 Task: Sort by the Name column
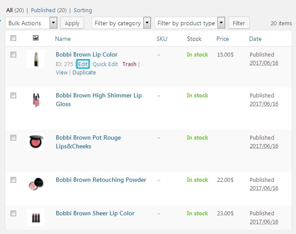point(63,39)
